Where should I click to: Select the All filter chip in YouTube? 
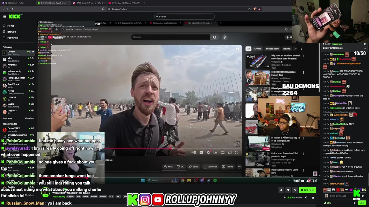click(x=248, y=49)
